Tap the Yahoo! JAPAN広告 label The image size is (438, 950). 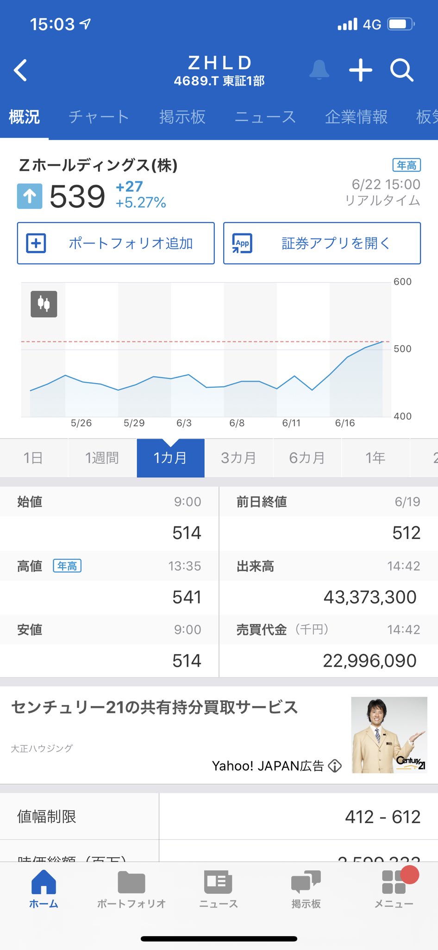click(x=268, y=766)
